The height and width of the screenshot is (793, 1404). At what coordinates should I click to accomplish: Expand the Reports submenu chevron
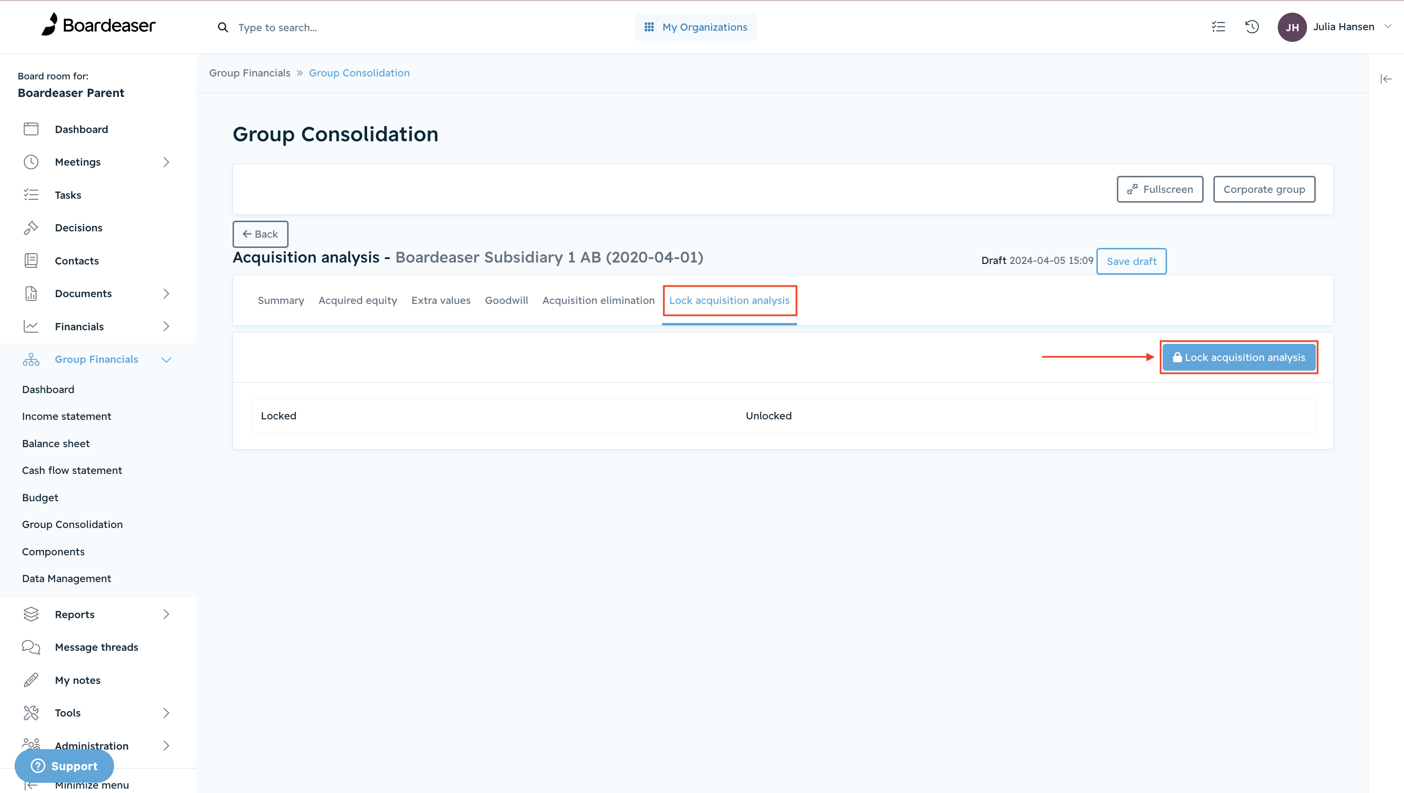click(166, 614)
